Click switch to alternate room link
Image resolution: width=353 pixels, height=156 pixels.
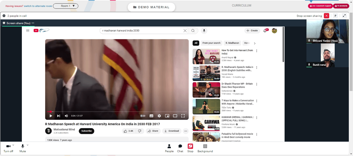click(38, 6)
